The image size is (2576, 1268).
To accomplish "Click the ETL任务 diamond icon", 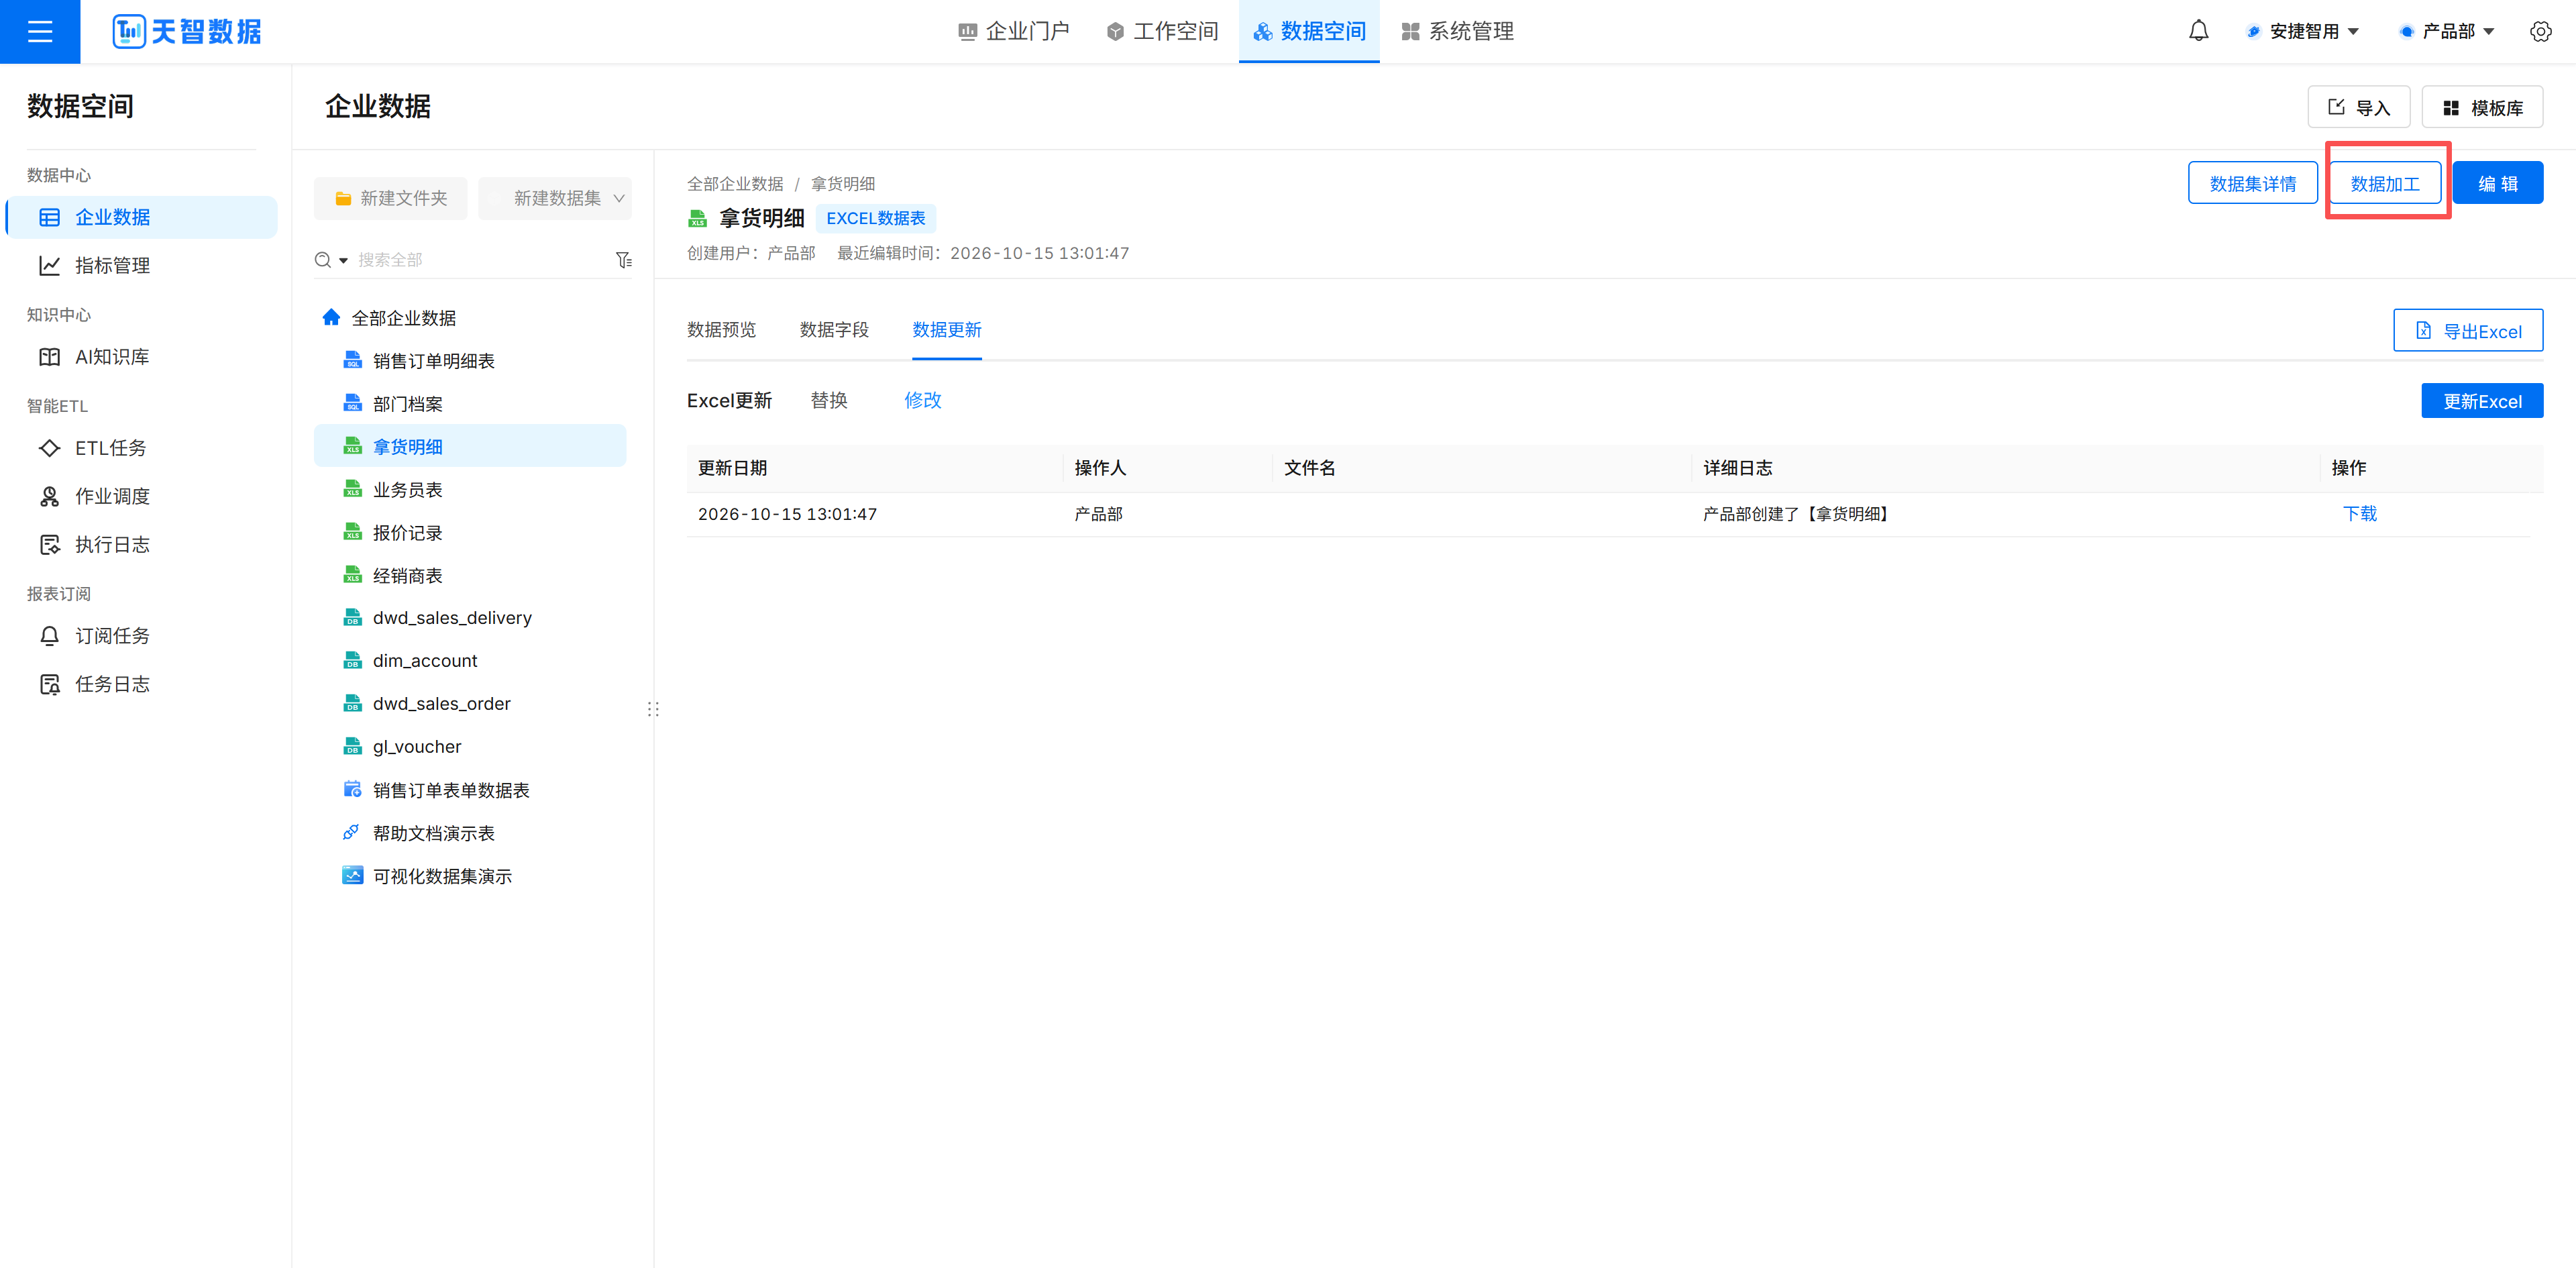I will click(x=49, y=448).
